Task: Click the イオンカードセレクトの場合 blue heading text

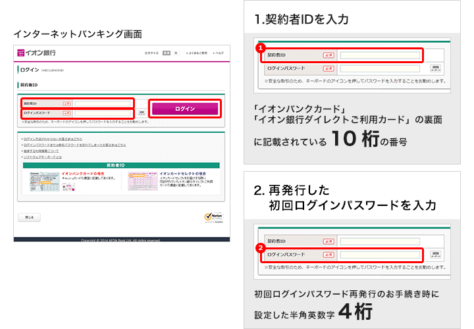Action: tap(183, 174)
